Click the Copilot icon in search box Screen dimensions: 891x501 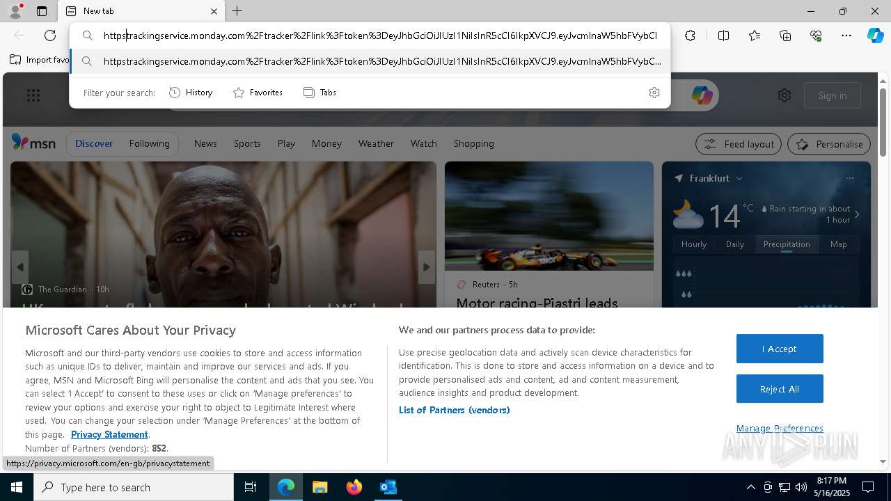pyautogui.click(x=702, y=95)
